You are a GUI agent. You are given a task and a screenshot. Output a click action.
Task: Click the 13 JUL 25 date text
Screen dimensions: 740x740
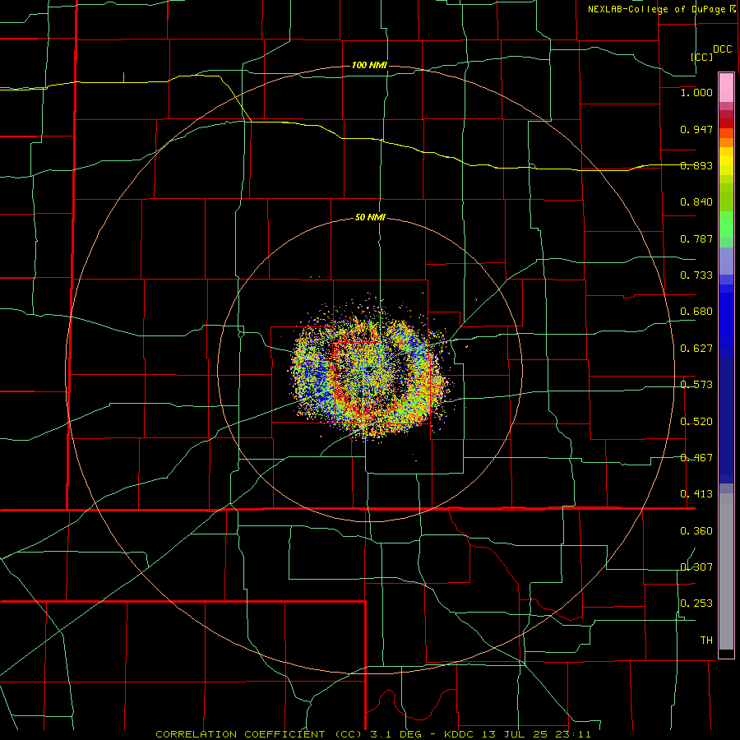514,734
